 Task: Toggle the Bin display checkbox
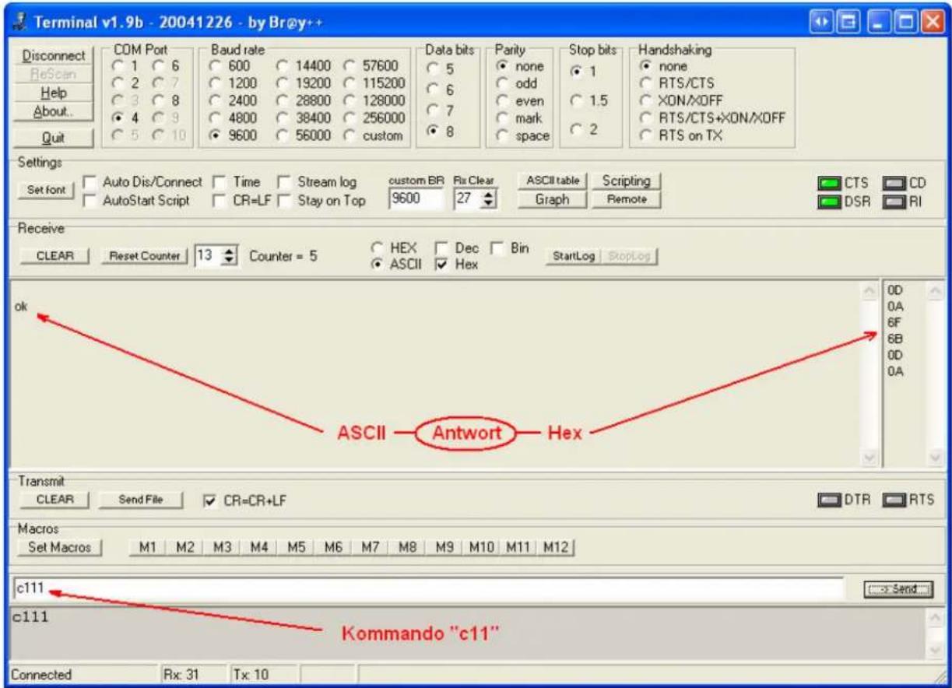click(x=498, y=248)
